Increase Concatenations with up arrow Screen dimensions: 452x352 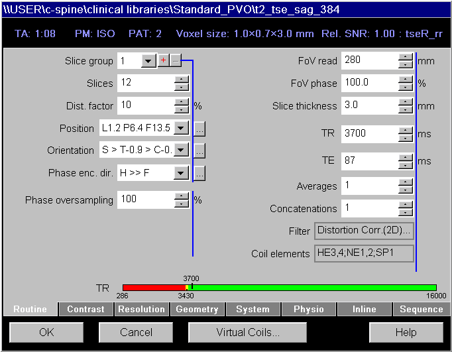pos(406,205)
